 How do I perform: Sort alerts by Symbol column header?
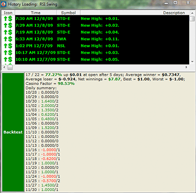69,13
